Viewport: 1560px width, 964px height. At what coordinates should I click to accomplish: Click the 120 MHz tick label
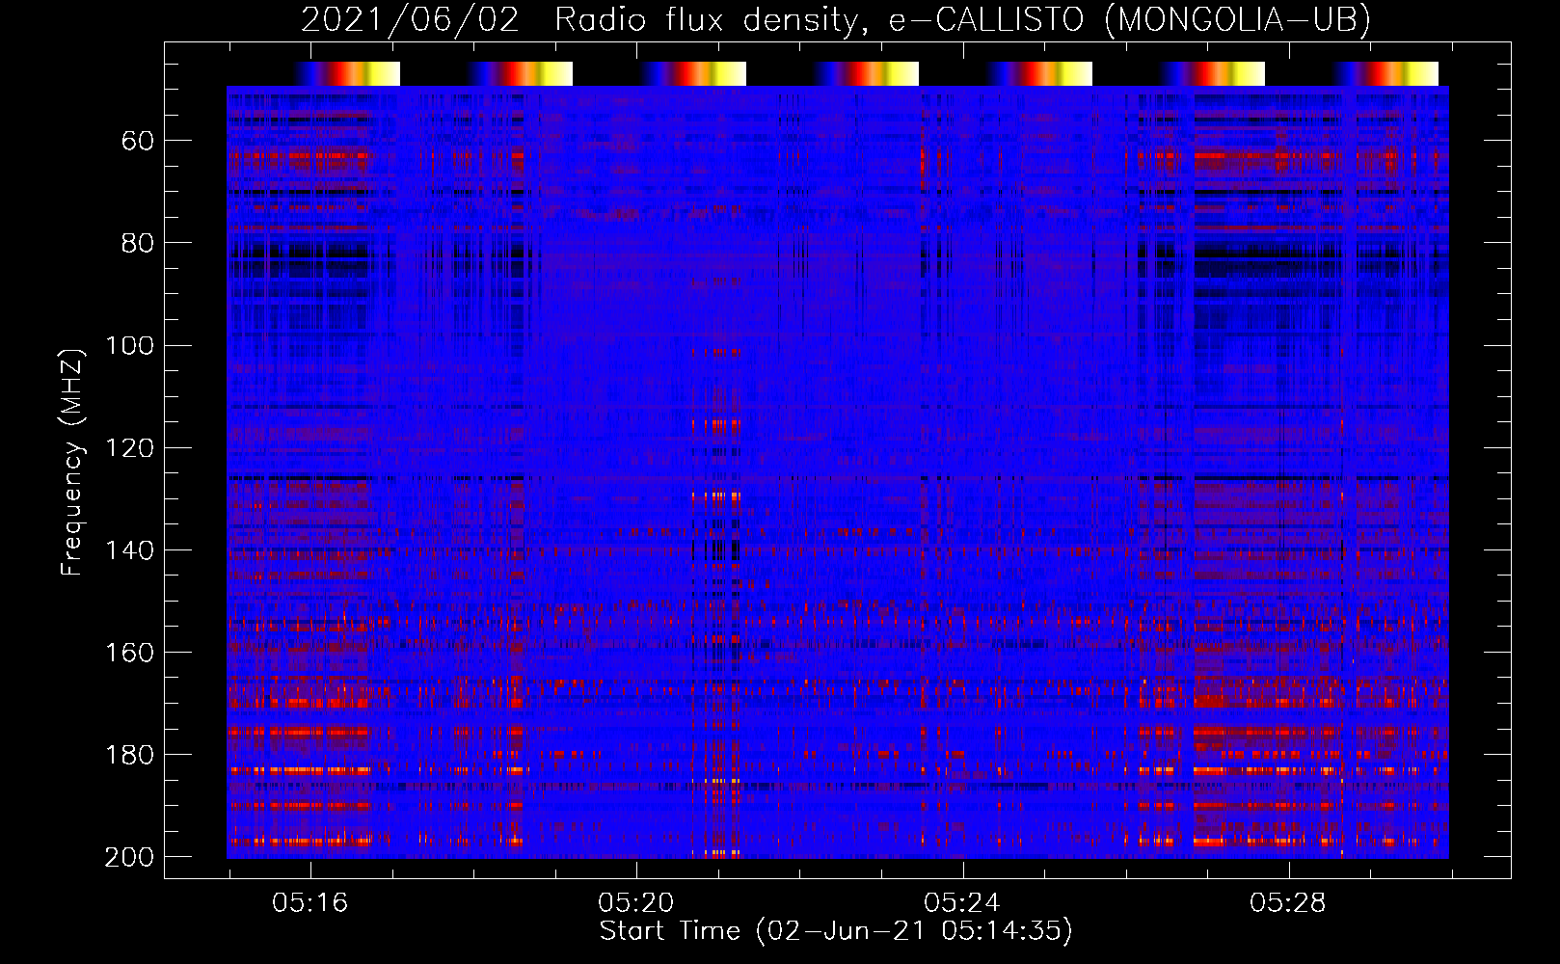pyautogui.click(x=130, y=447)
